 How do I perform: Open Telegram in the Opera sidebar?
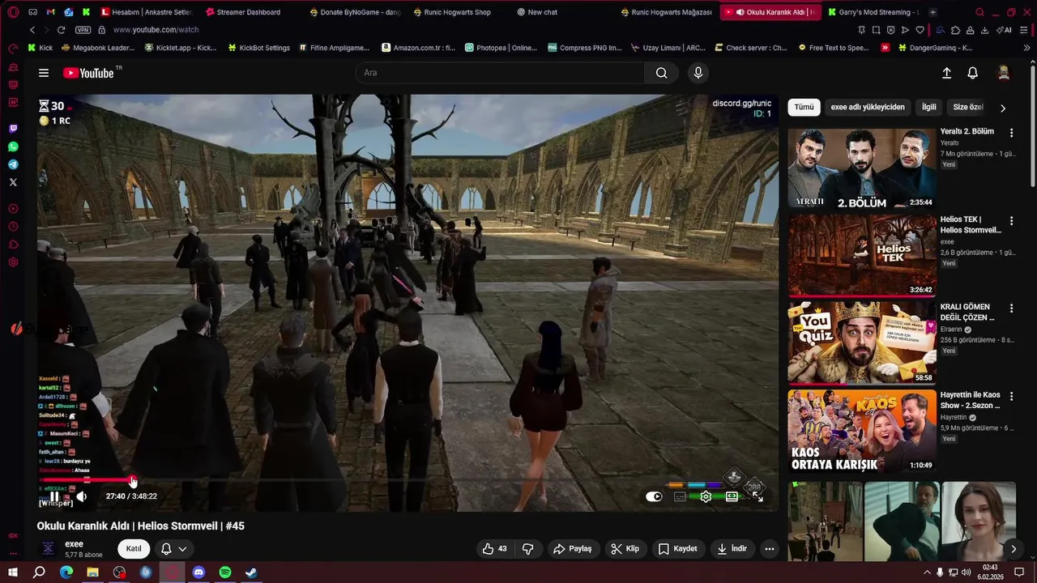coord(13,164)
